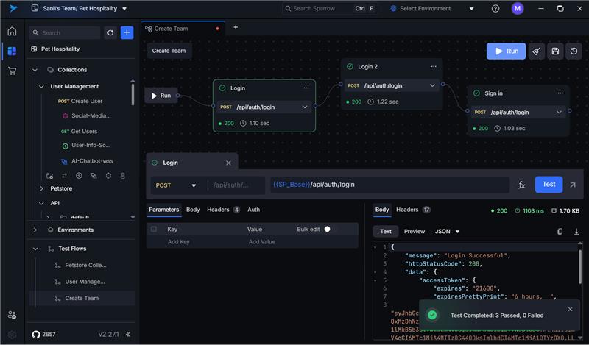Select the Create Team tab
Image resolution: width=589 pixels, height=345 pixels.
click(x=183, y=29)
